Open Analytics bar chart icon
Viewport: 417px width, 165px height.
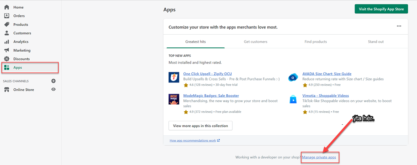(7, 42)
